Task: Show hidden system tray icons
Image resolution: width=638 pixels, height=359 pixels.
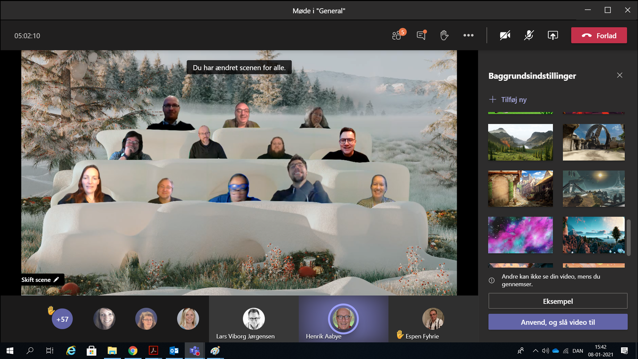Action: pos(535,350)
